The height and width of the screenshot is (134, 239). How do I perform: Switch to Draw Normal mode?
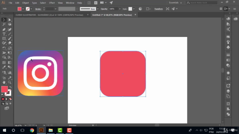(x=3, y=103)
